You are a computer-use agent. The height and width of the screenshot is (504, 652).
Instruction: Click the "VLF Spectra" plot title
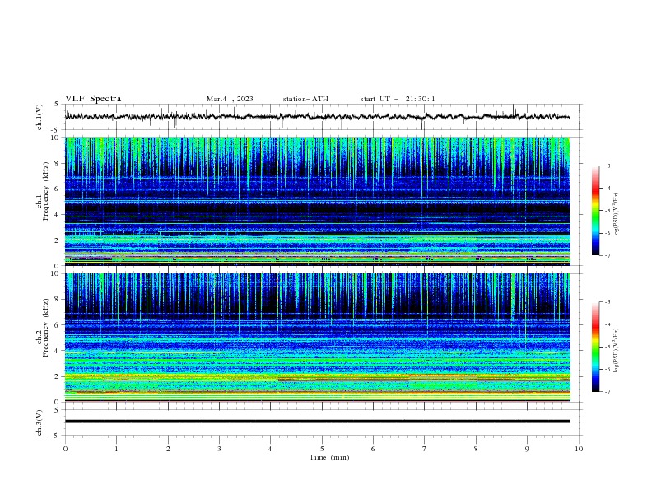coord(93,99)
